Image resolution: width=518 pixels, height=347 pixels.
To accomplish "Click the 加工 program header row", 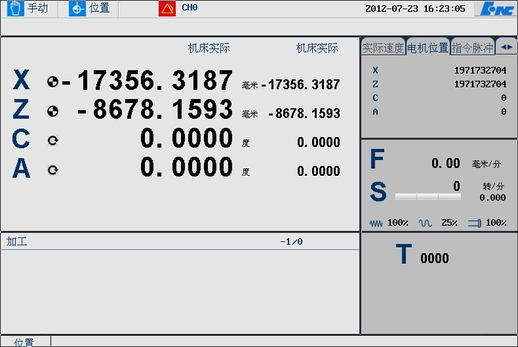I will [x=179, y=241].
